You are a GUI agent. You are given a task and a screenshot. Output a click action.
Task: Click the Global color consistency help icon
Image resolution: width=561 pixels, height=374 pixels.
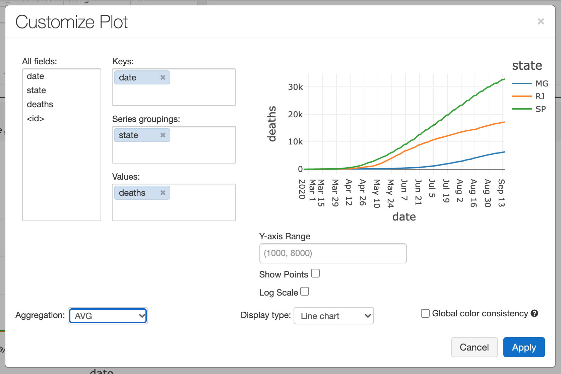535,313
